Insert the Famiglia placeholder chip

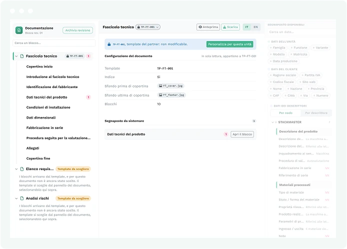coord(277,47)
